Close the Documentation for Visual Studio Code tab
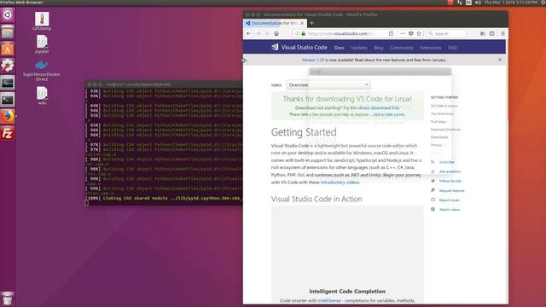The width and height of the screenshot is (546, 307). (x=302, y=23)
